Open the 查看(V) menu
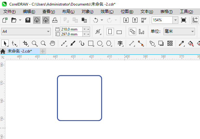Viewport: 200px width, 139px height. tap(49, 12)
